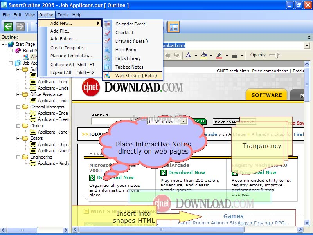The width and height of the screenshot is (313, 235).
Task: Click the bring to front icon
Action: coord(168,55)
